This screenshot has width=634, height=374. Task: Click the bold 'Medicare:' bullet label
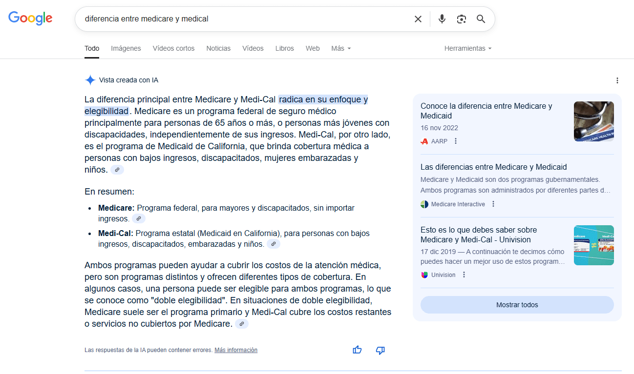pos(116,208)
